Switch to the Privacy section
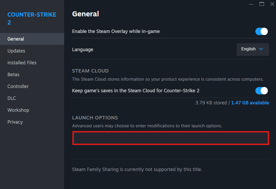The height and width of the screenshot is (189, 276). coord(15,122)
